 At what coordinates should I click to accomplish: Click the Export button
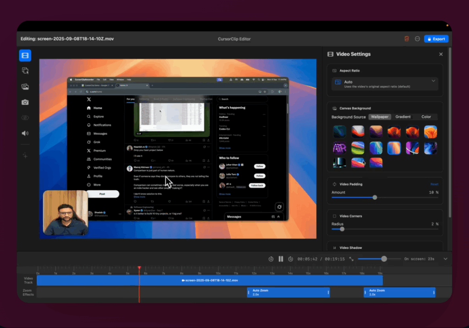click(436, 39)
